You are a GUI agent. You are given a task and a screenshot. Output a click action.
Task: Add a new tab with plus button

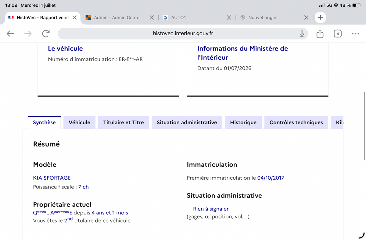320,17
